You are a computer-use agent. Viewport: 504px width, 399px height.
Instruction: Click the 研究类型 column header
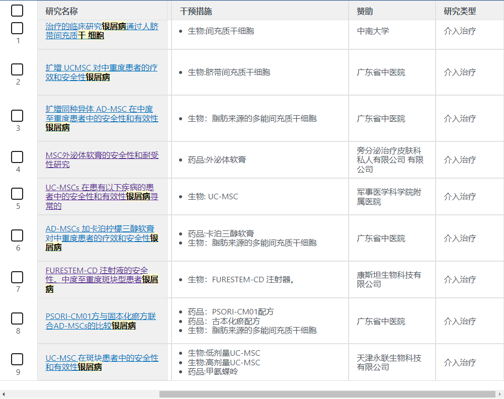(460, 11)
